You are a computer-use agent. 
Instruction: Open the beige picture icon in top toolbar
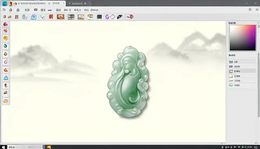[x=81, y=17]
